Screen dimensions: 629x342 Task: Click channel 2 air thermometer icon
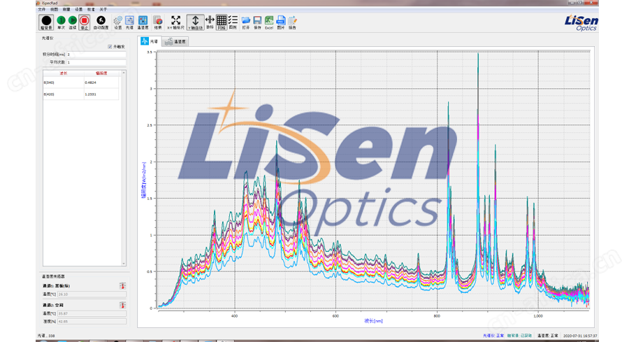(122, 305)
